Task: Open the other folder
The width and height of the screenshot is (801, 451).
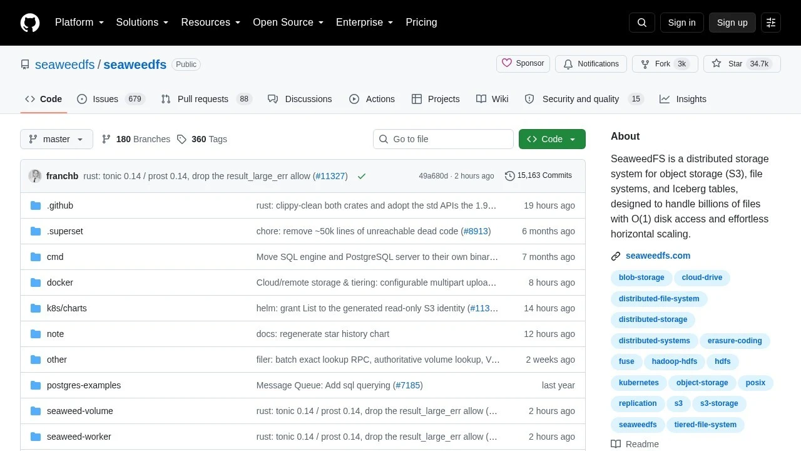Action: (x=57, y=360)
